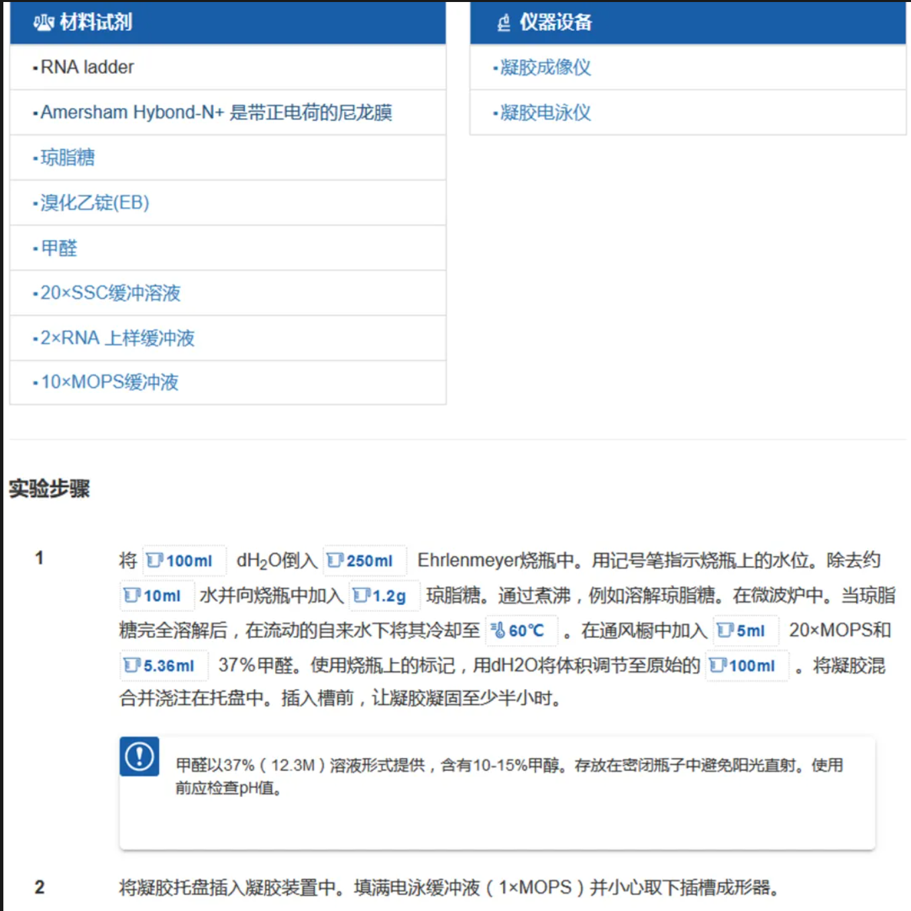Screen dimensions: 911x911
Task: Click the thermometer icon beside 60℃
Action: point(498,631)
